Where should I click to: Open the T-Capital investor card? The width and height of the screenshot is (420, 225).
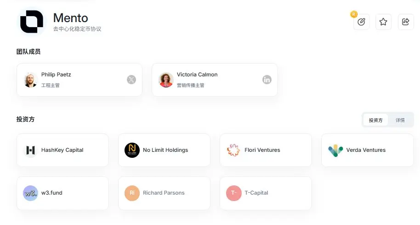266,193
